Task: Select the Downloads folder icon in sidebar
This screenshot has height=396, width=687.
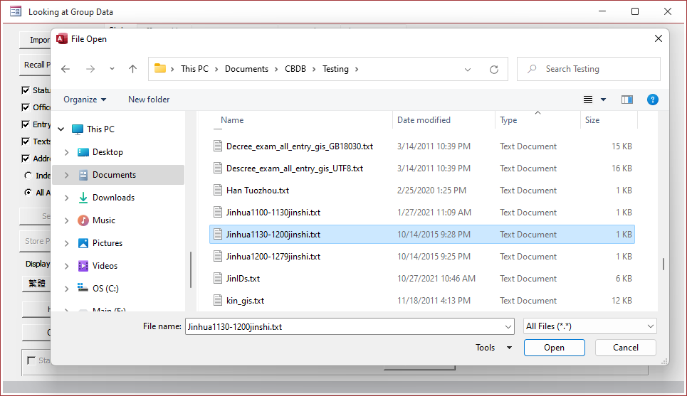Action: [x=83, y=198]
